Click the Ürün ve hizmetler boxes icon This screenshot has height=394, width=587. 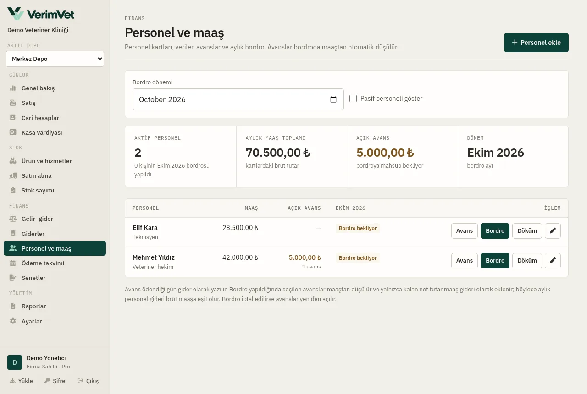(x=13, y=161)
